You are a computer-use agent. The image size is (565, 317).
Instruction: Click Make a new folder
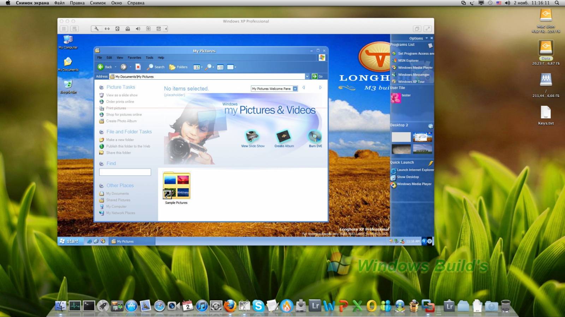click(x=120, y=140)
